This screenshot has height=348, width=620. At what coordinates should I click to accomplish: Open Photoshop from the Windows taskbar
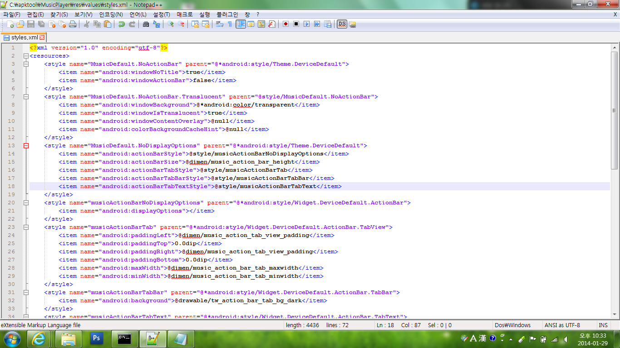(96, 338)
